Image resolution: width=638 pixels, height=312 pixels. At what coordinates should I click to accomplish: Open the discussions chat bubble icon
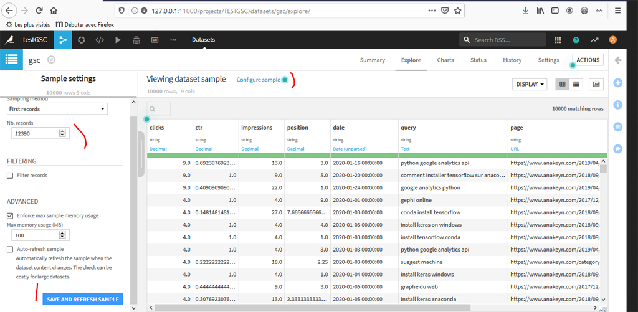[x=617, y=149]
